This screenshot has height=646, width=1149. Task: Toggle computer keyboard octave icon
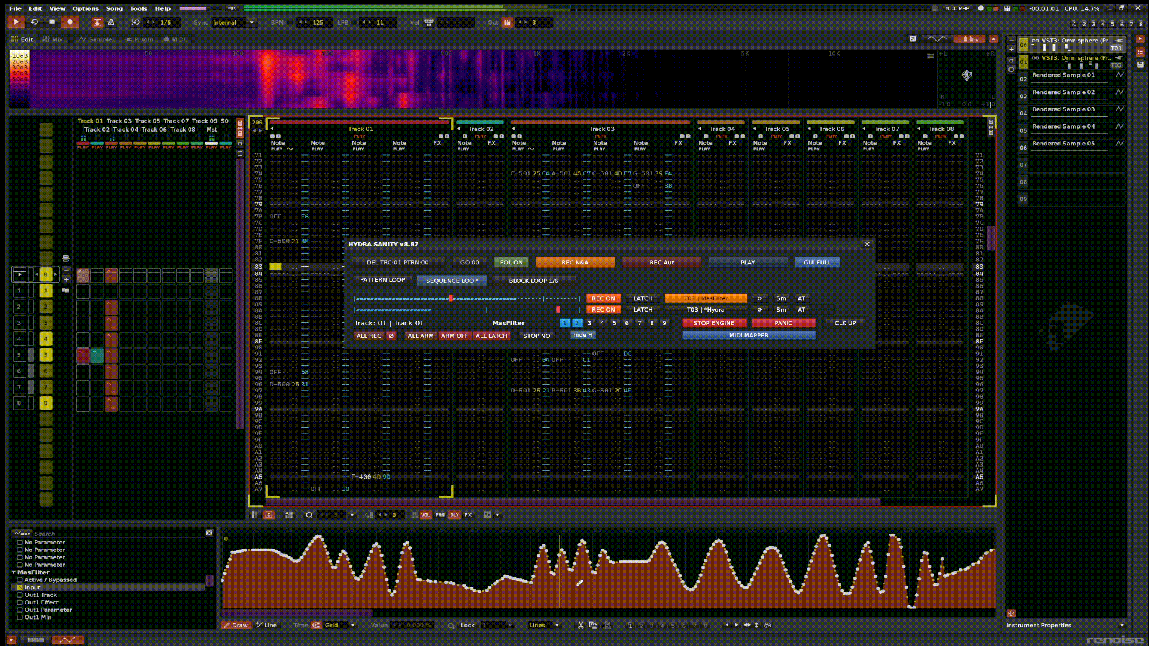coord(507,22)
